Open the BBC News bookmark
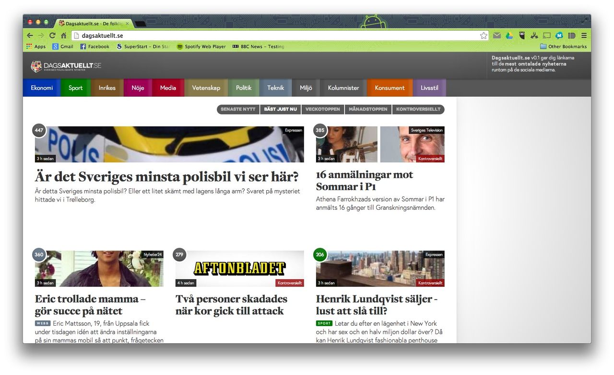 [258, 46]
